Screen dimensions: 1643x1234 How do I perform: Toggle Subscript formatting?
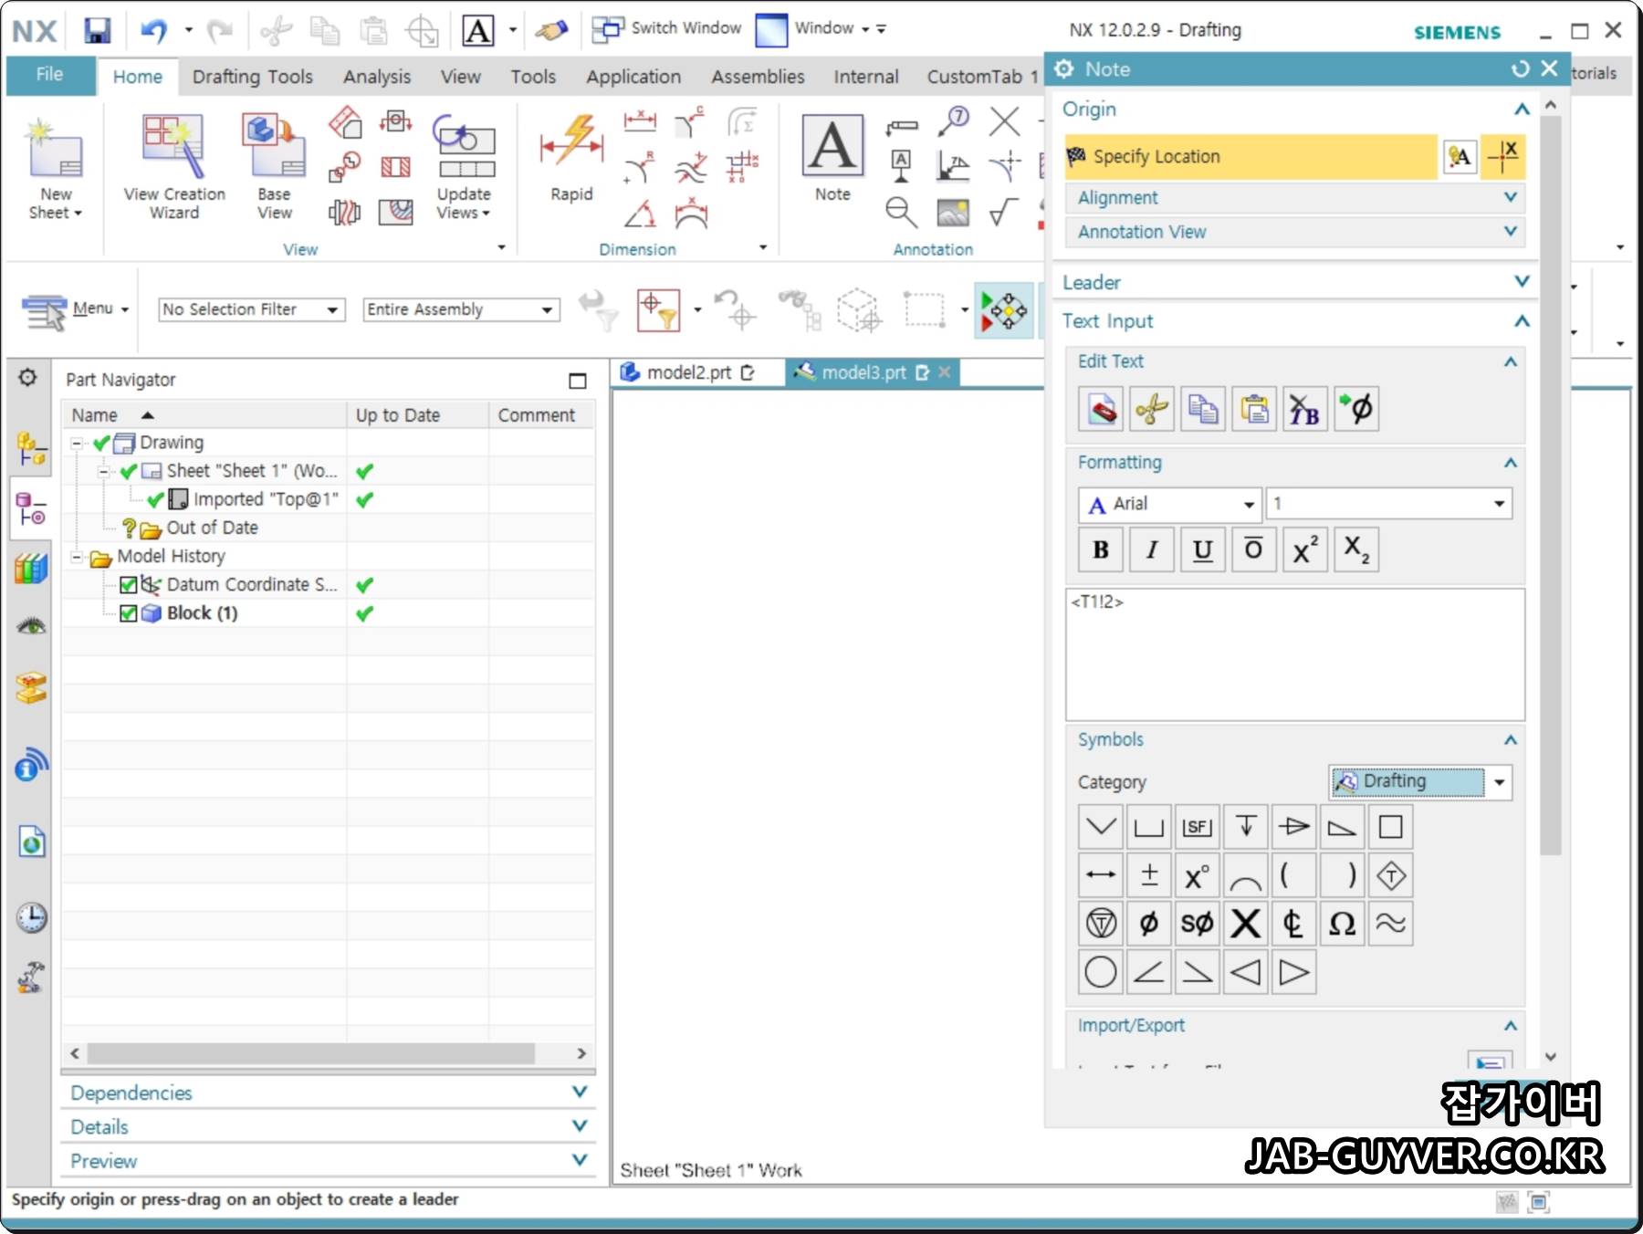coord(1355,549)
